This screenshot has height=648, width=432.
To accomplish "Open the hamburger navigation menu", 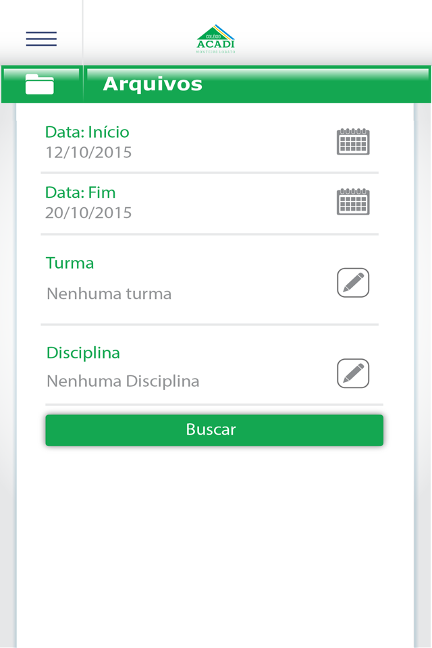I will tap(41, 38).
